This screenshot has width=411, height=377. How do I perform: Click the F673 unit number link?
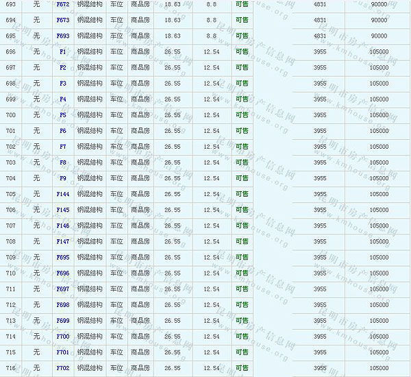pos(62,20)
